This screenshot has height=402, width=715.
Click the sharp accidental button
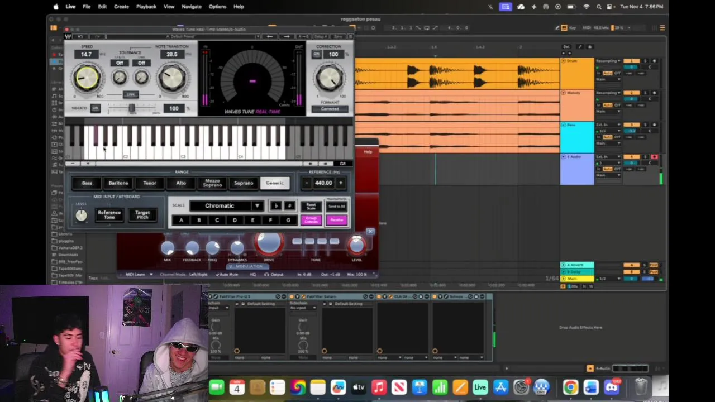pos(289,206)
